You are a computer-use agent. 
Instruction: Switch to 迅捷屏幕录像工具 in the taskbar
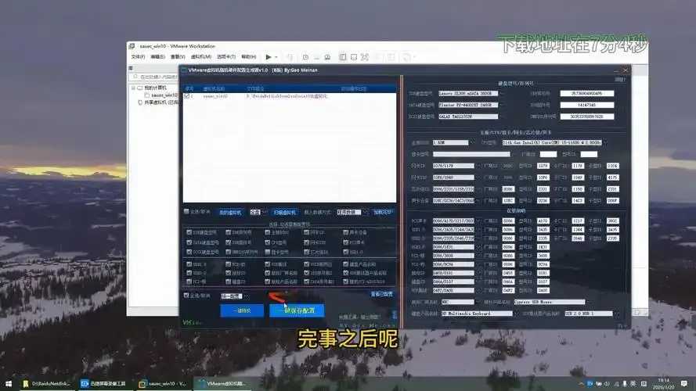pyautogui.click(x=104, y=383)
